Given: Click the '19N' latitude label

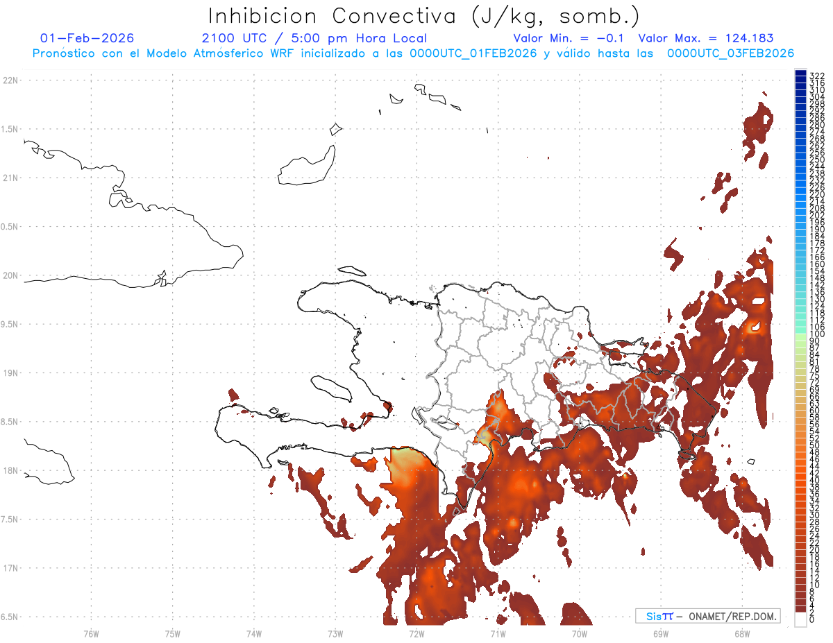Looking at the screenshot, I should point(10,373).
